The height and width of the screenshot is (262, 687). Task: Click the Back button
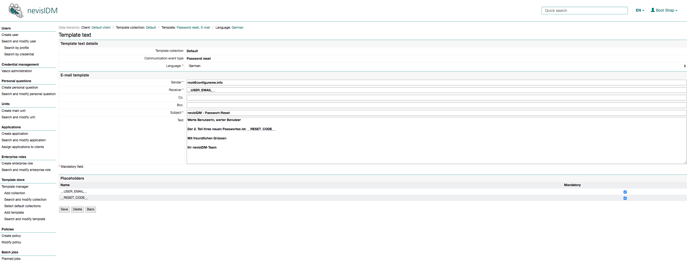pos(91,209)
